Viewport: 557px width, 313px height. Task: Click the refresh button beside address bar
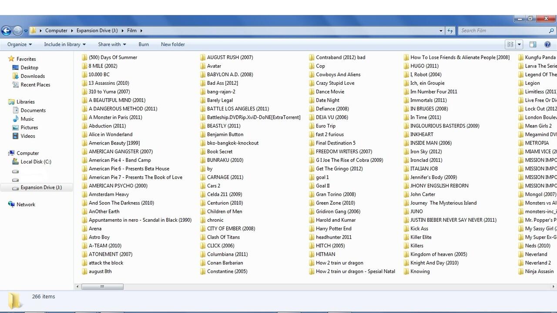(450, 30)
